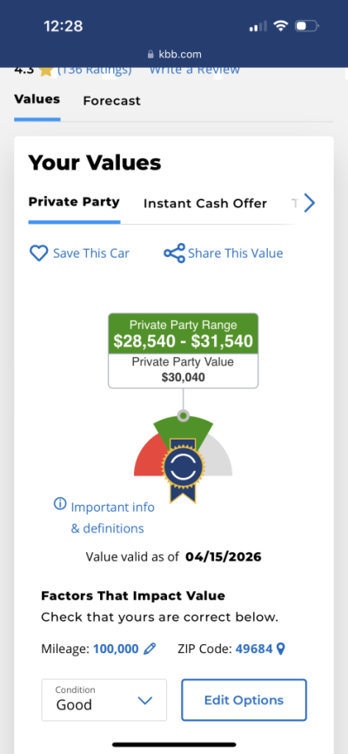348x754 pixels.
Task: Select the Private Party tab
Action: [74, 202]
